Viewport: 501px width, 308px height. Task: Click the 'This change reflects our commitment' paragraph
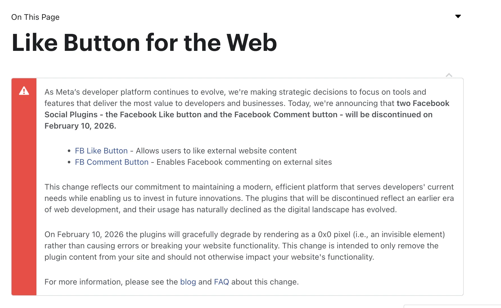point(249,198)
